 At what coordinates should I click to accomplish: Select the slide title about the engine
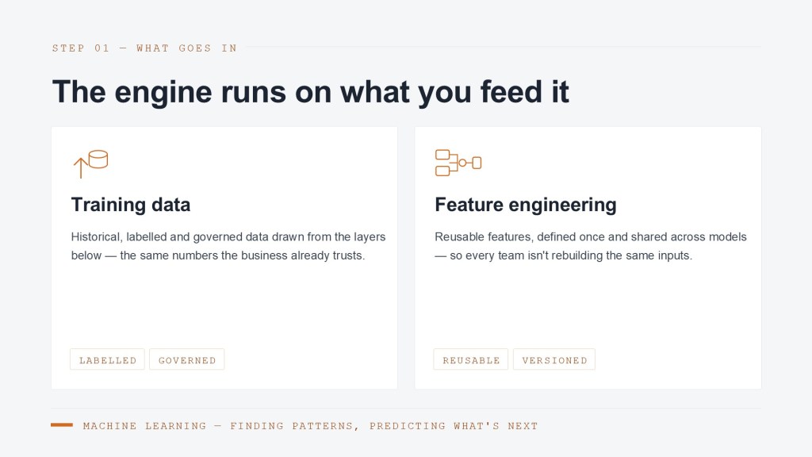(311, 92)
